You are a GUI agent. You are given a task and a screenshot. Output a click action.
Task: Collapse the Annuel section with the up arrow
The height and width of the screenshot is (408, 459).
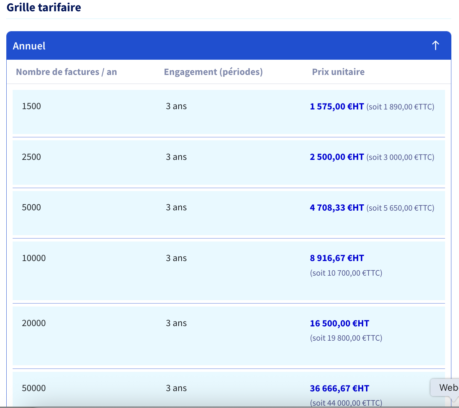point(435,45)
